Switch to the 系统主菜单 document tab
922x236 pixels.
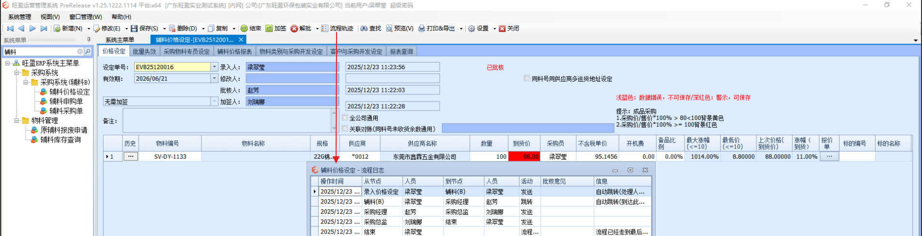click(120, 40)
